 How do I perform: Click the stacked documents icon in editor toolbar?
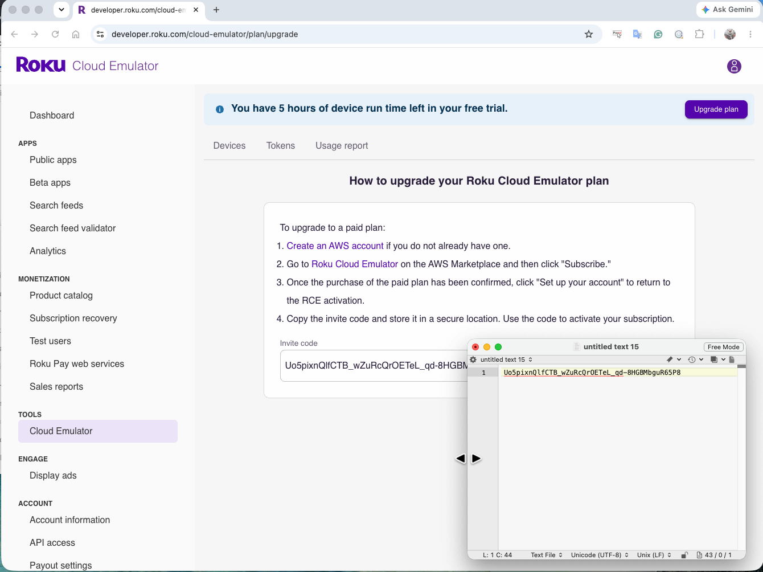click(713, 359)
